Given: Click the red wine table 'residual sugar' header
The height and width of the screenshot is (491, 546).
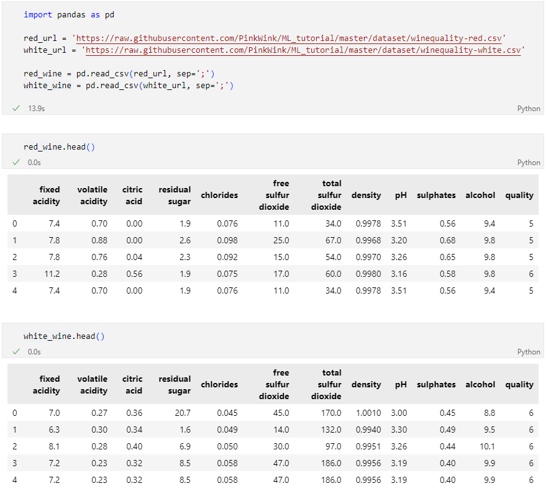Looking at the screenshot, I should pyautogui.click(x=175, y=195).
